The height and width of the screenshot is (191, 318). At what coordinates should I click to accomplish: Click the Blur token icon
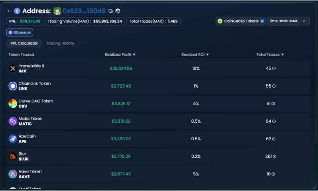click(x=12, y=156)
